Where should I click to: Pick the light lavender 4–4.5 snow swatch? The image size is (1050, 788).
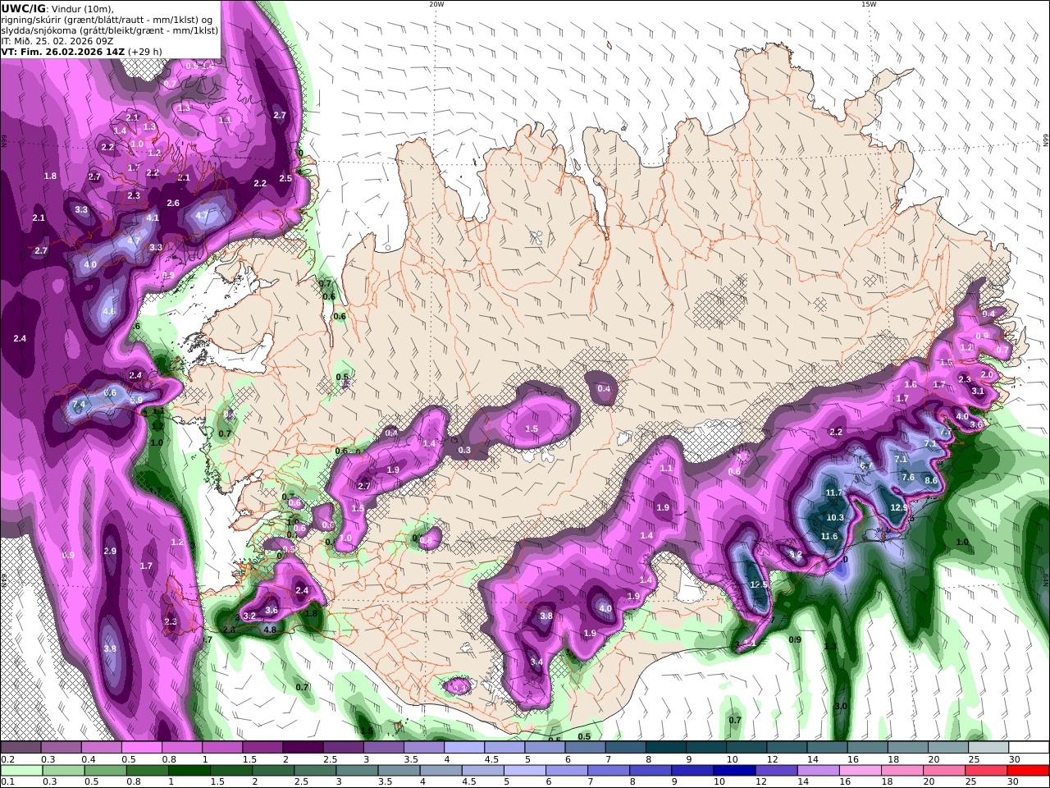click(x=463, y=748)
